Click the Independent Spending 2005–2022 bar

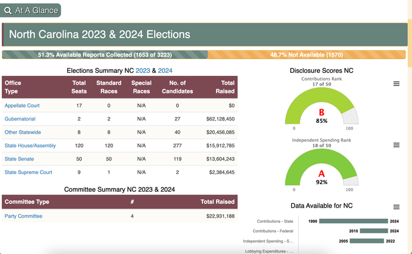(367, 241)
